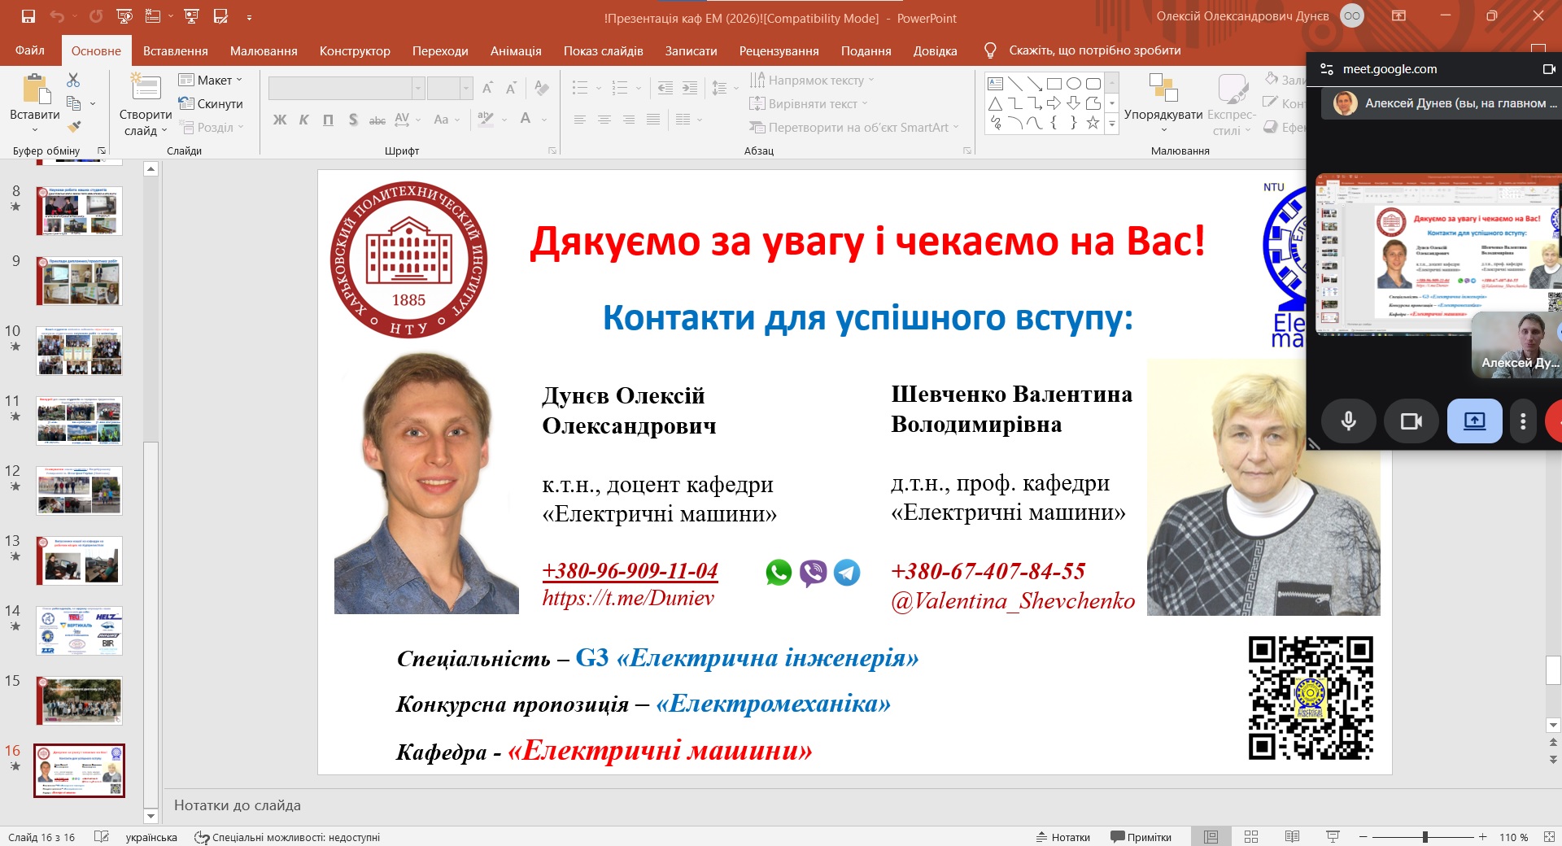The height and width of the screenshot is (846, 1562).
Task: Expand the Макет layout dropdown
Action: [x=212, y=80]
